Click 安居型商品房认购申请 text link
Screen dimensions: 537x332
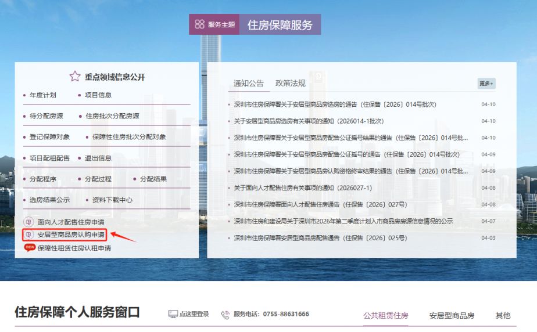pos(71,234)
